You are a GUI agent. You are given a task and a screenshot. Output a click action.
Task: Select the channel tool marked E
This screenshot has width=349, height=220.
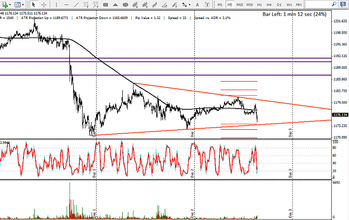(135, 4)
